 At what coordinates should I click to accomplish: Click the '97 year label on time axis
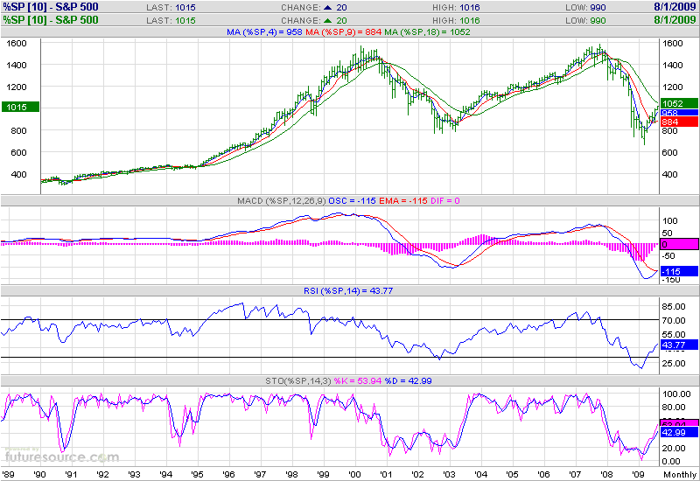(260, 474)
